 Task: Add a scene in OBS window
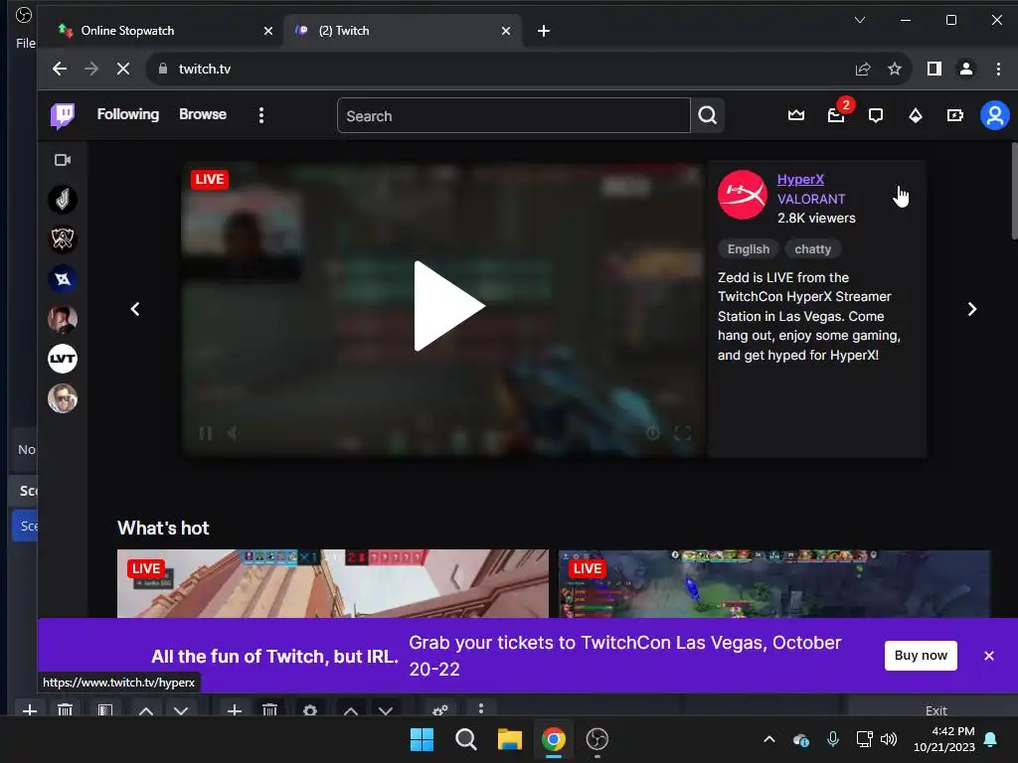coord(29,709)
